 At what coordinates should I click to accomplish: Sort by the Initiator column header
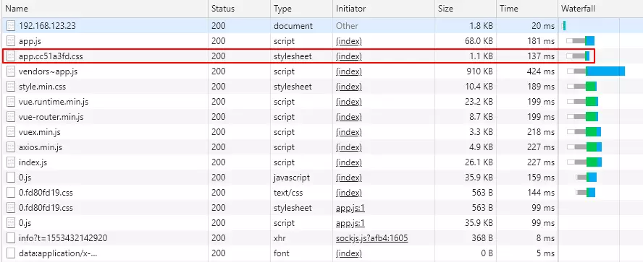[x=384, y=9]
